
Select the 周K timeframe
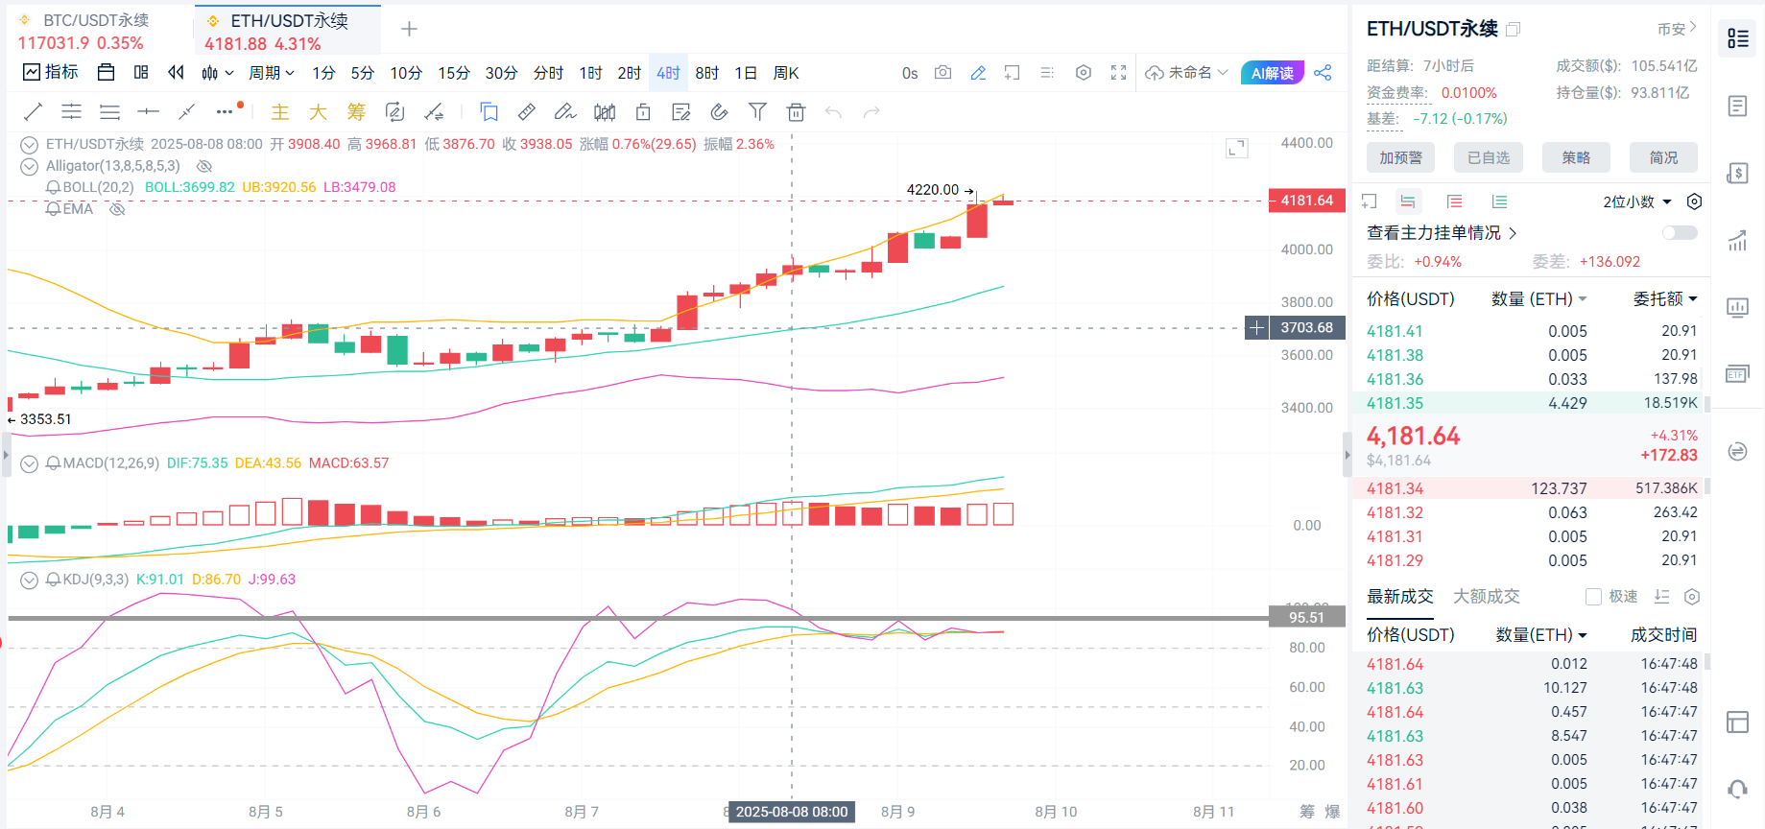click(786, 73)
